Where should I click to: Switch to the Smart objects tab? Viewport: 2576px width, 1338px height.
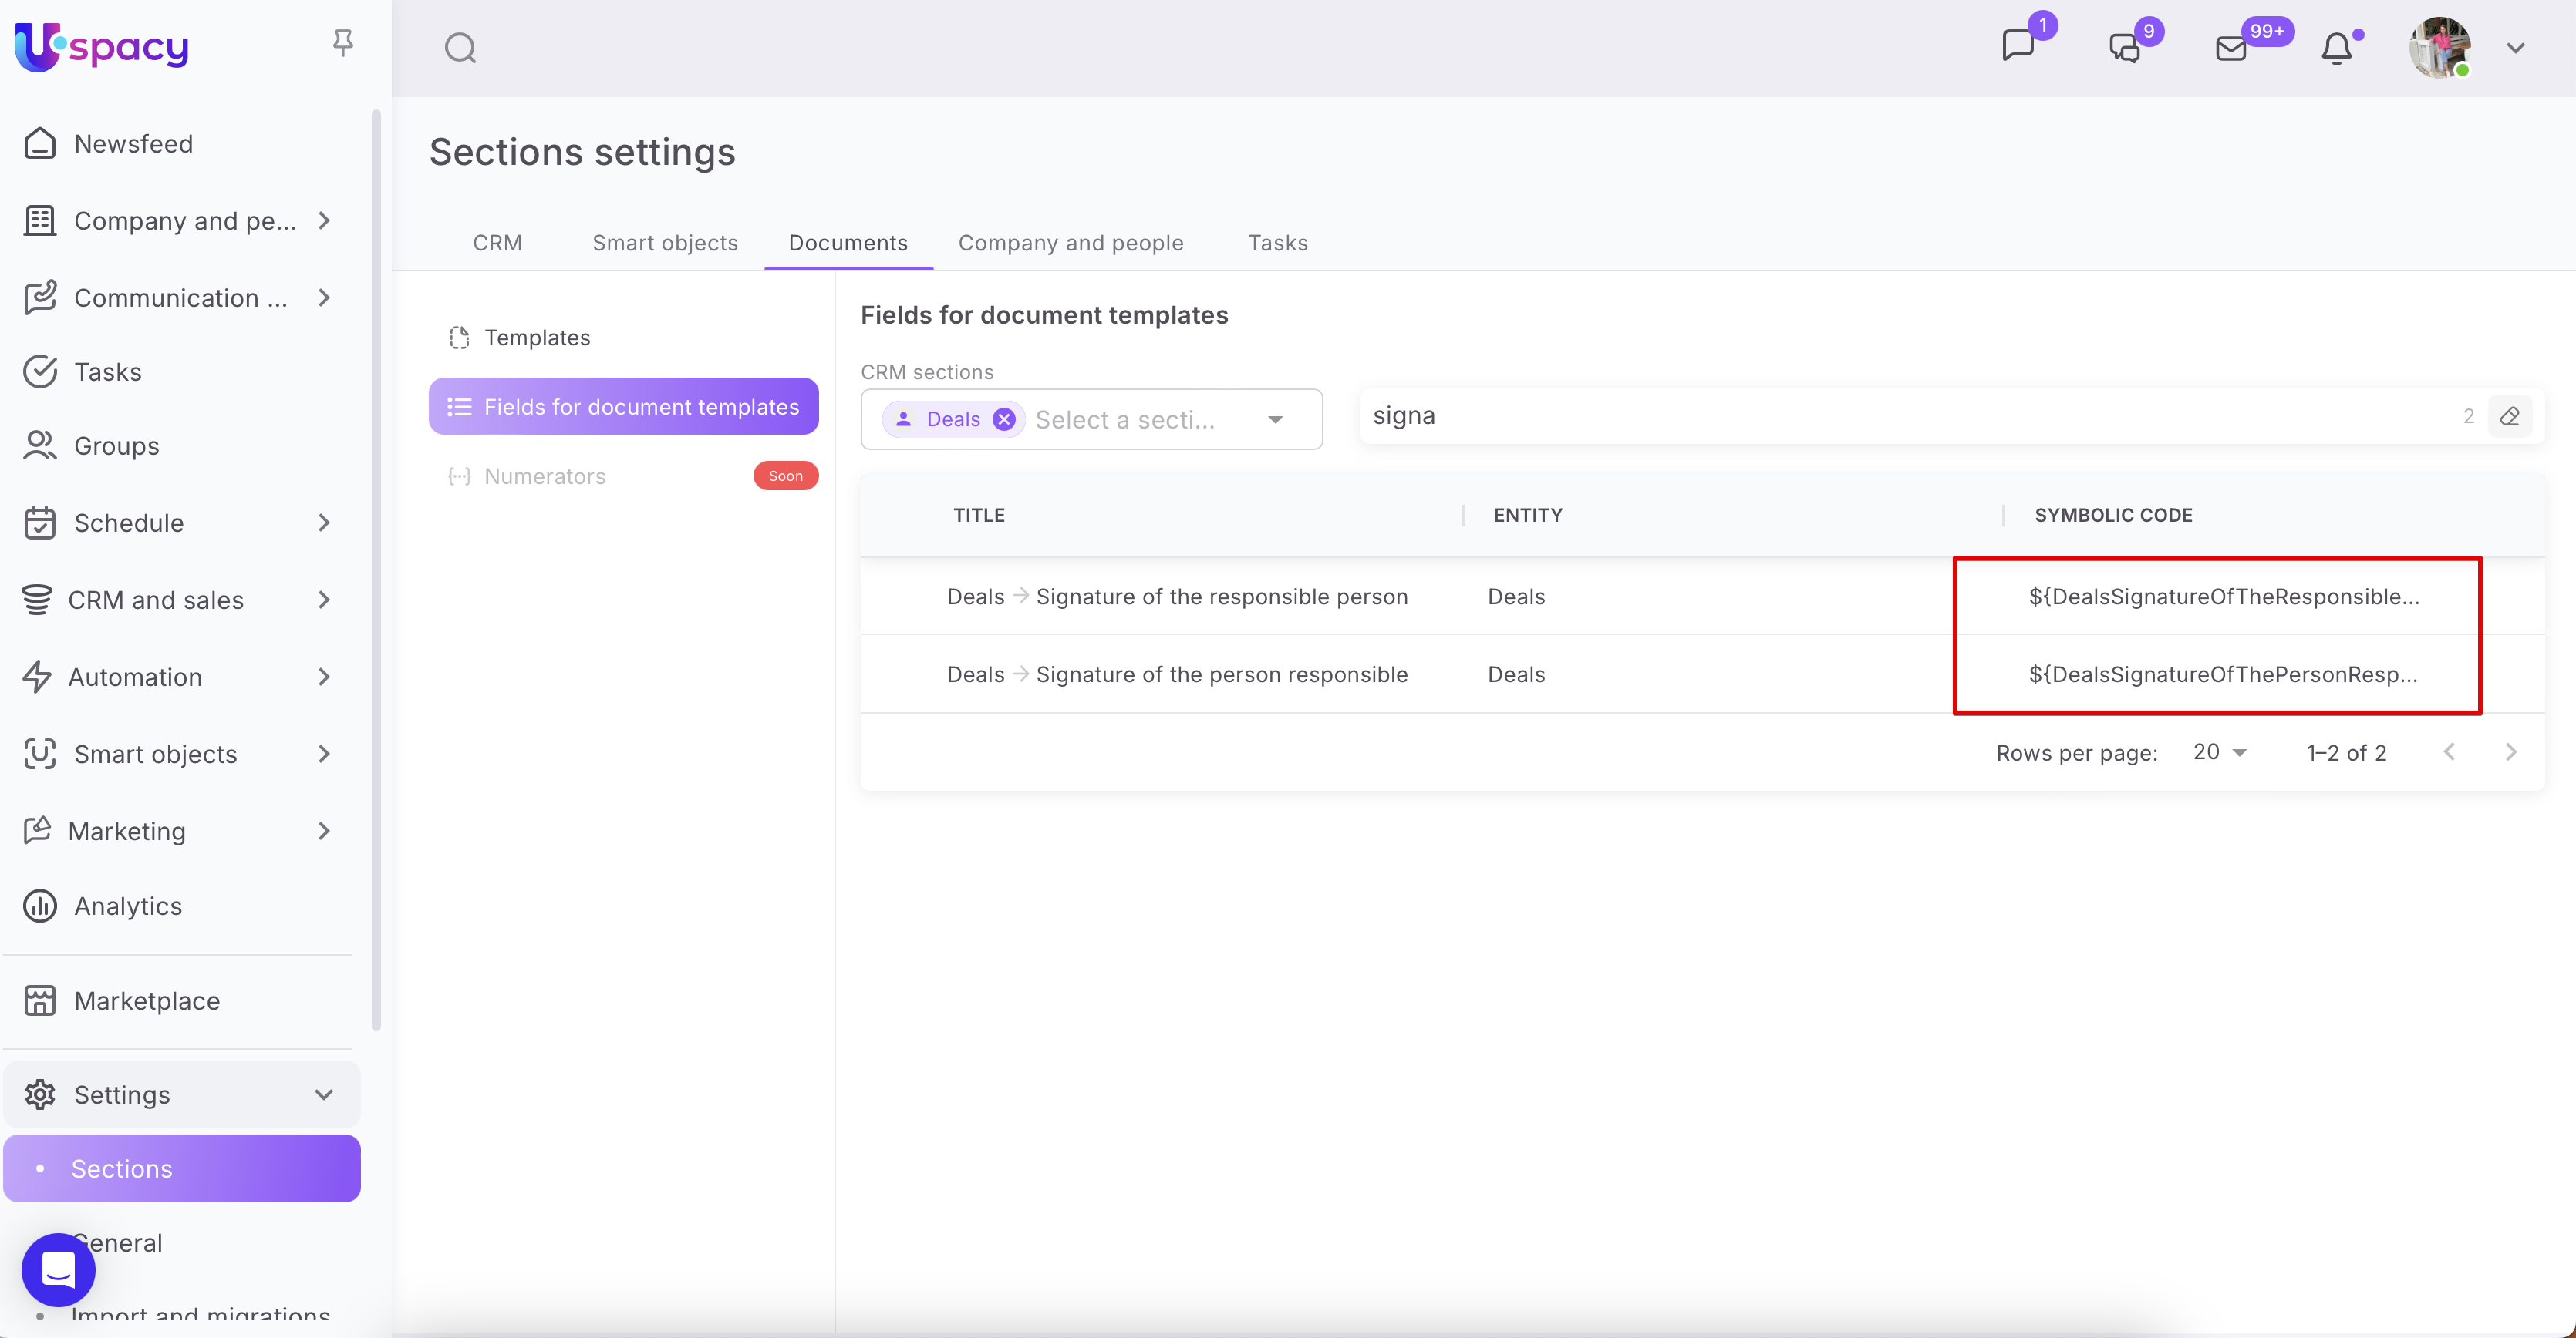click(x=665, y=243)
